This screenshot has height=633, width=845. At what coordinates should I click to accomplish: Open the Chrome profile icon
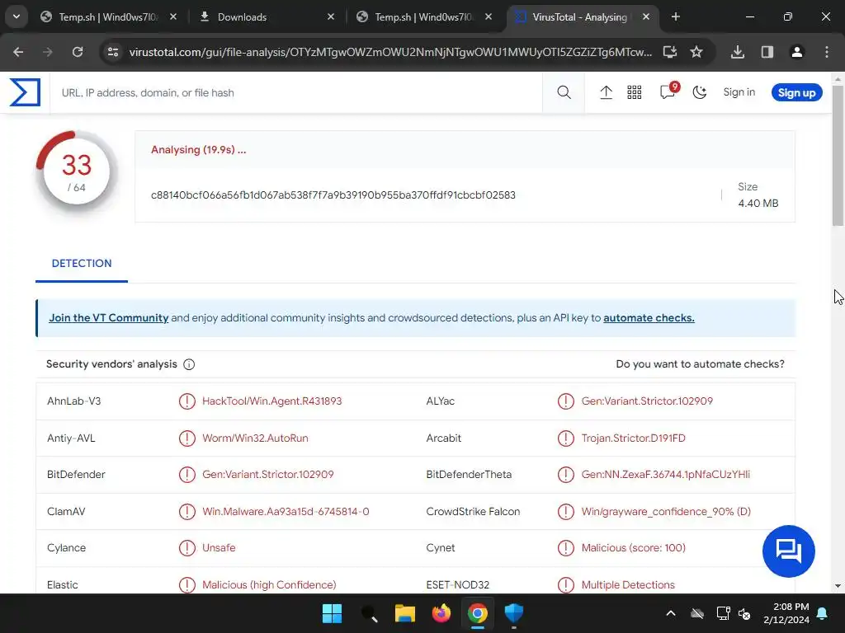click(x=796, y=52)
